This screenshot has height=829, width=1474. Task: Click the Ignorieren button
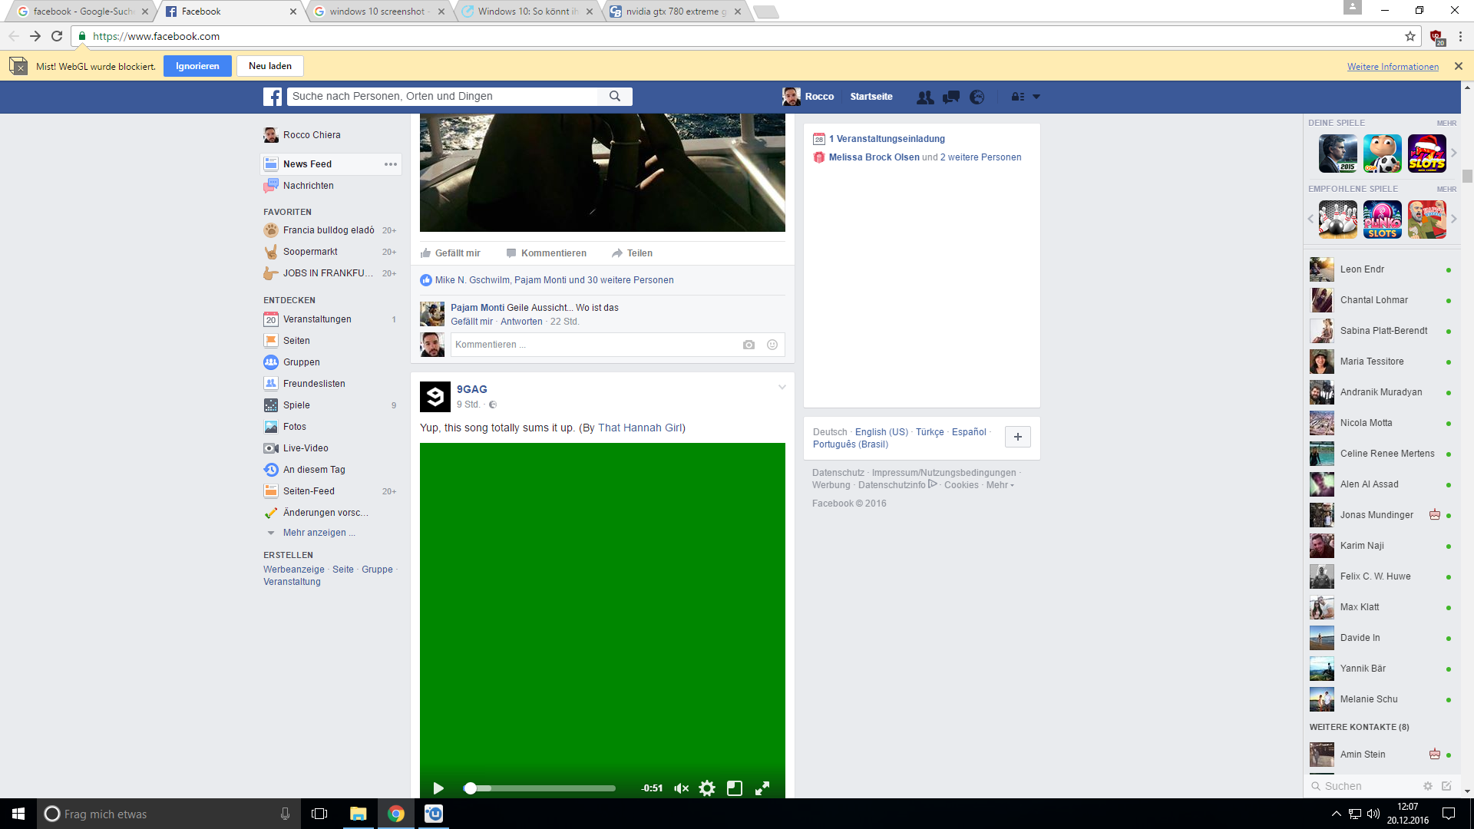[x=197, y=66]
